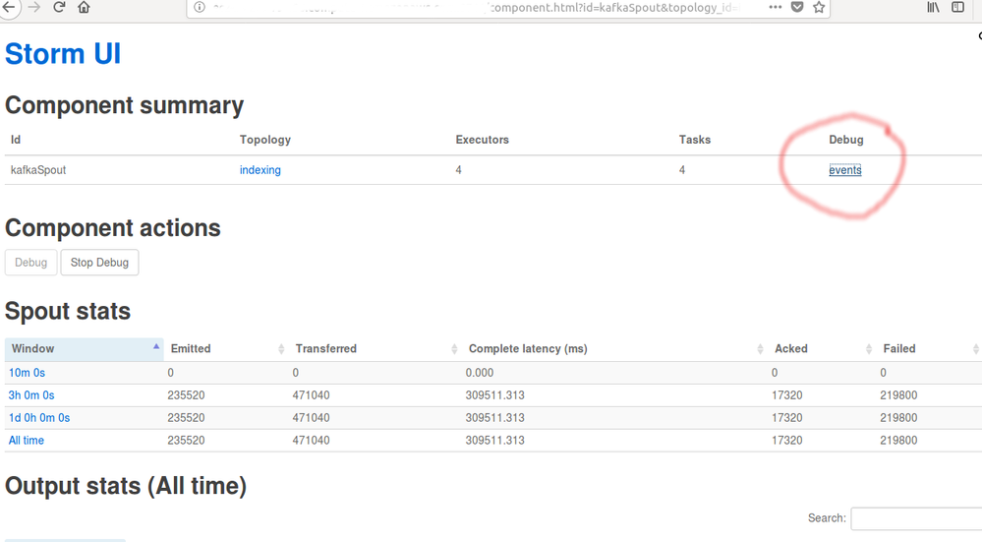Click the Output stats (All time) heading
This screenshot has height=542, width=982.
(x=126, y=486)
